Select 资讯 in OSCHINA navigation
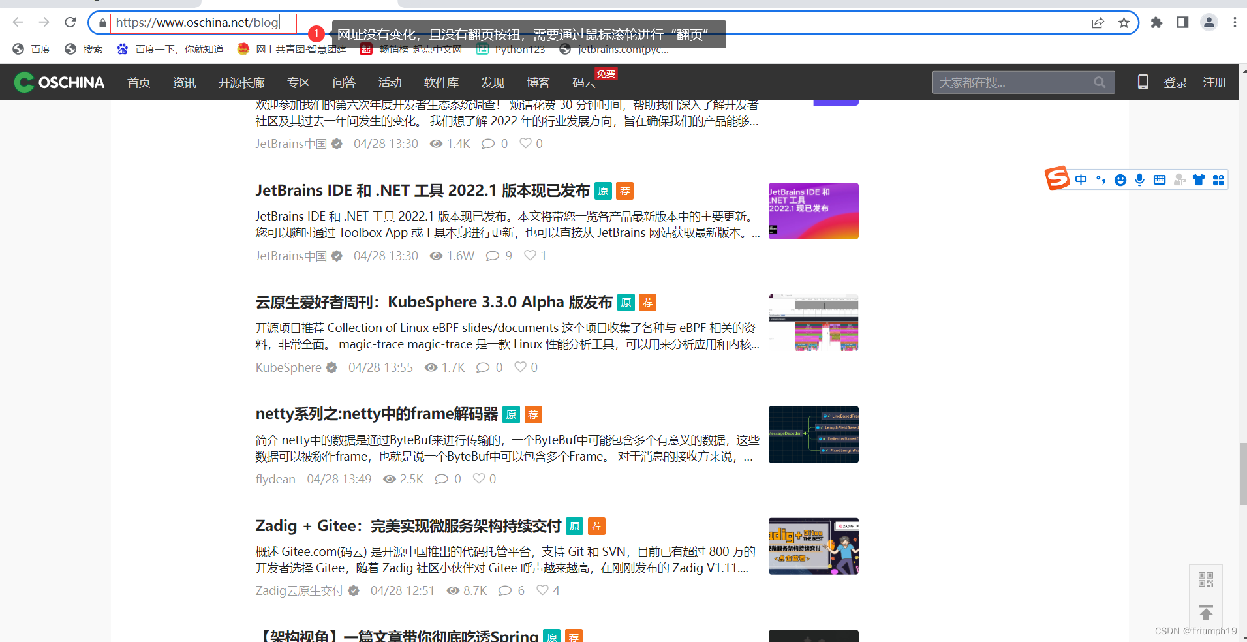1247x642 pixels. click(185, 82)
